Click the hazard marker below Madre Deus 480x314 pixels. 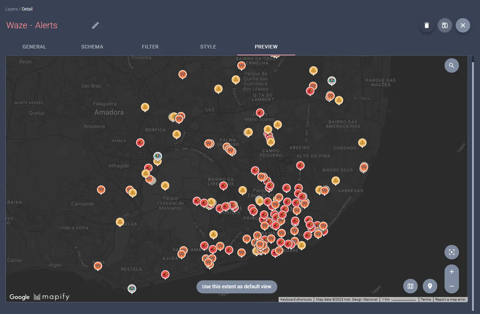coord(336,181)
